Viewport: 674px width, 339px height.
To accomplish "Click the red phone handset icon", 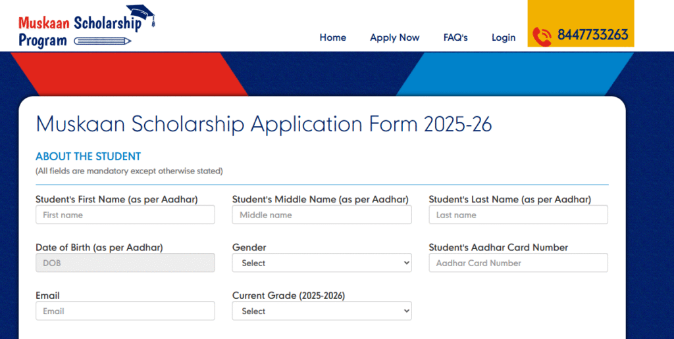I will (x=542, y=36).
